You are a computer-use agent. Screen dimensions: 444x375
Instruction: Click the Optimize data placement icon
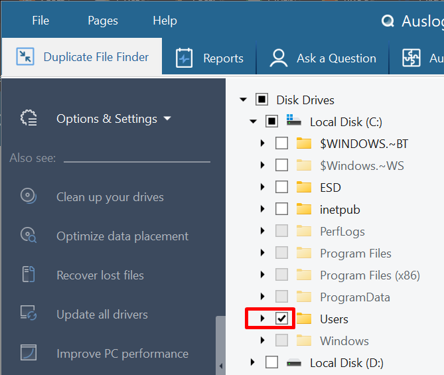[x=28, y=236]
